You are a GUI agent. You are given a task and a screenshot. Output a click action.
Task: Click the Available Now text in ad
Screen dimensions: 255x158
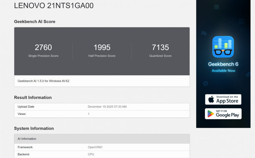click(223, 71)
